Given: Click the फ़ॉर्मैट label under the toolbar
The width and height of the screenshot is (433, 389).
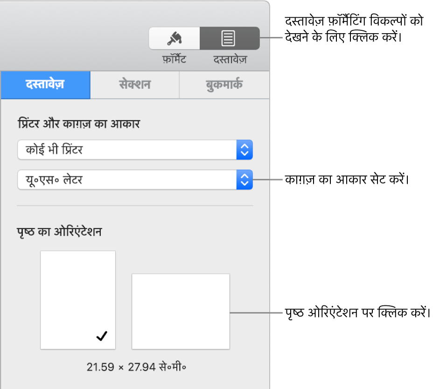Looking at the screenshot, I should click(x=174, y=59).
